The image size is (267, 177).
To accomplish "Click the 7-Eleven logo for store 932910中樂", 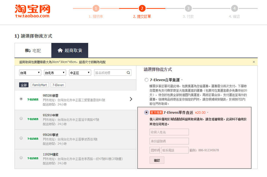I will point(33,119).
